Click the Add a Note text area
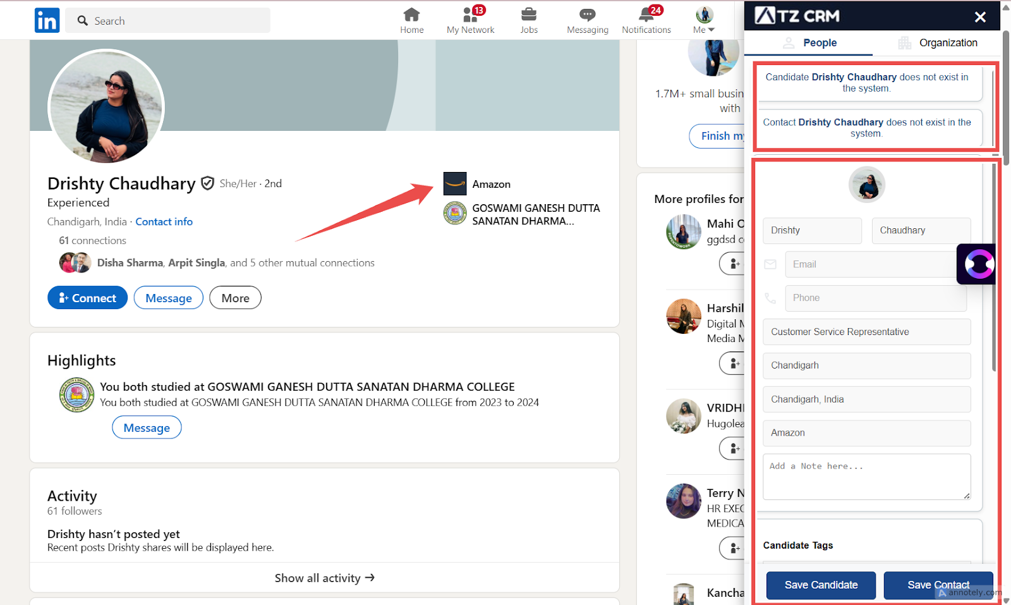Image resolution: width=1011 pixels, height=605 pixels. click(x=867, y=477)
